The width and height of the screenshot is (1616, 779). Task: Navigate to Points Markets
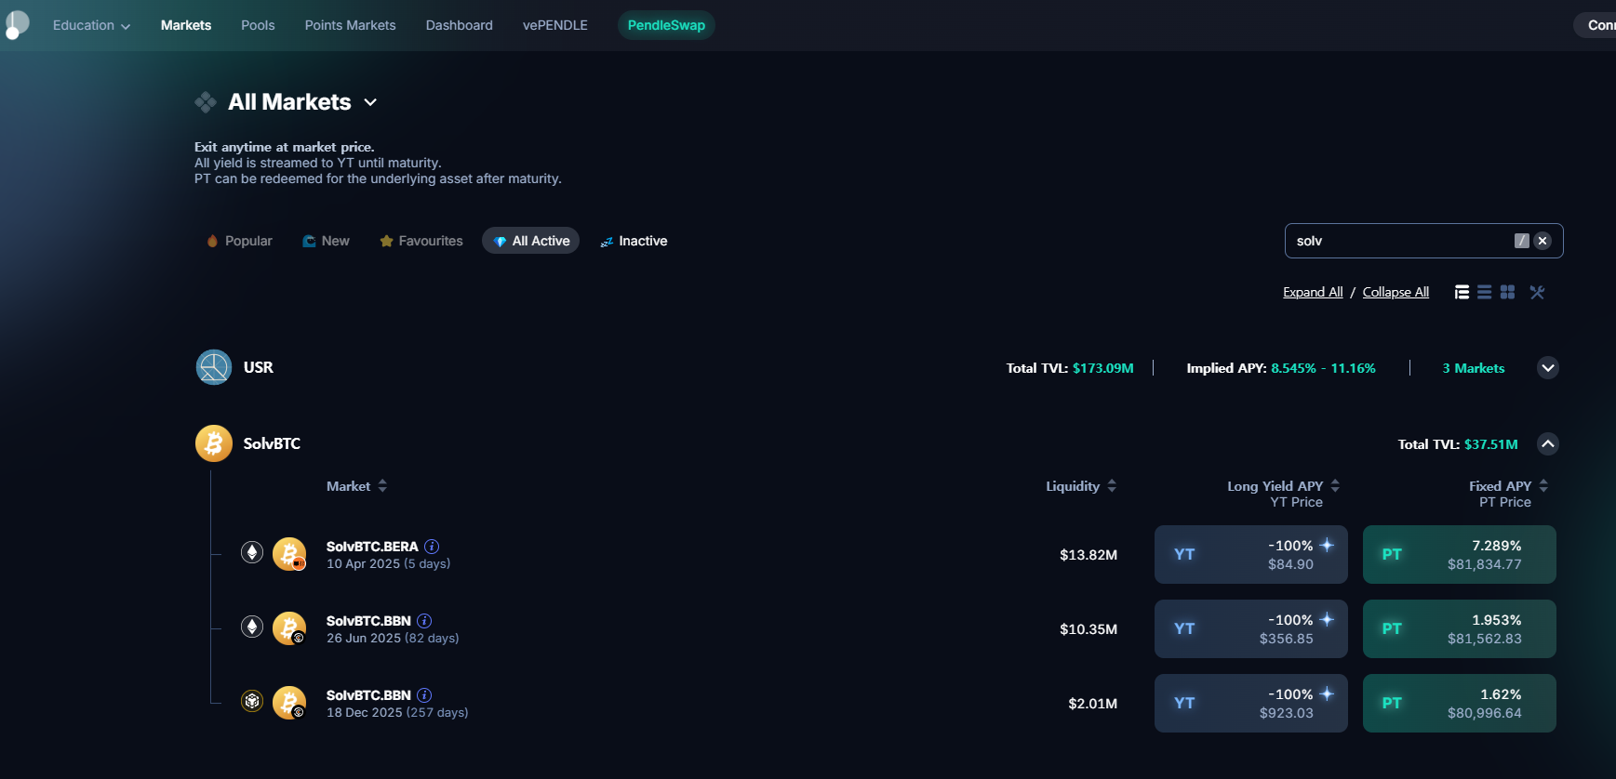click(x=350, y=25)
